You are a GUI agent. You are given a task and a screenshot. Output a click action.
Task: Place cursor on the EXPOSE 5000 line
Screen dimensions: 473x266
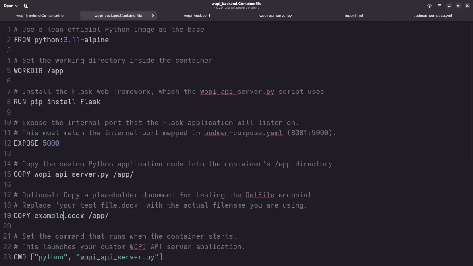(x=37, y=143)
